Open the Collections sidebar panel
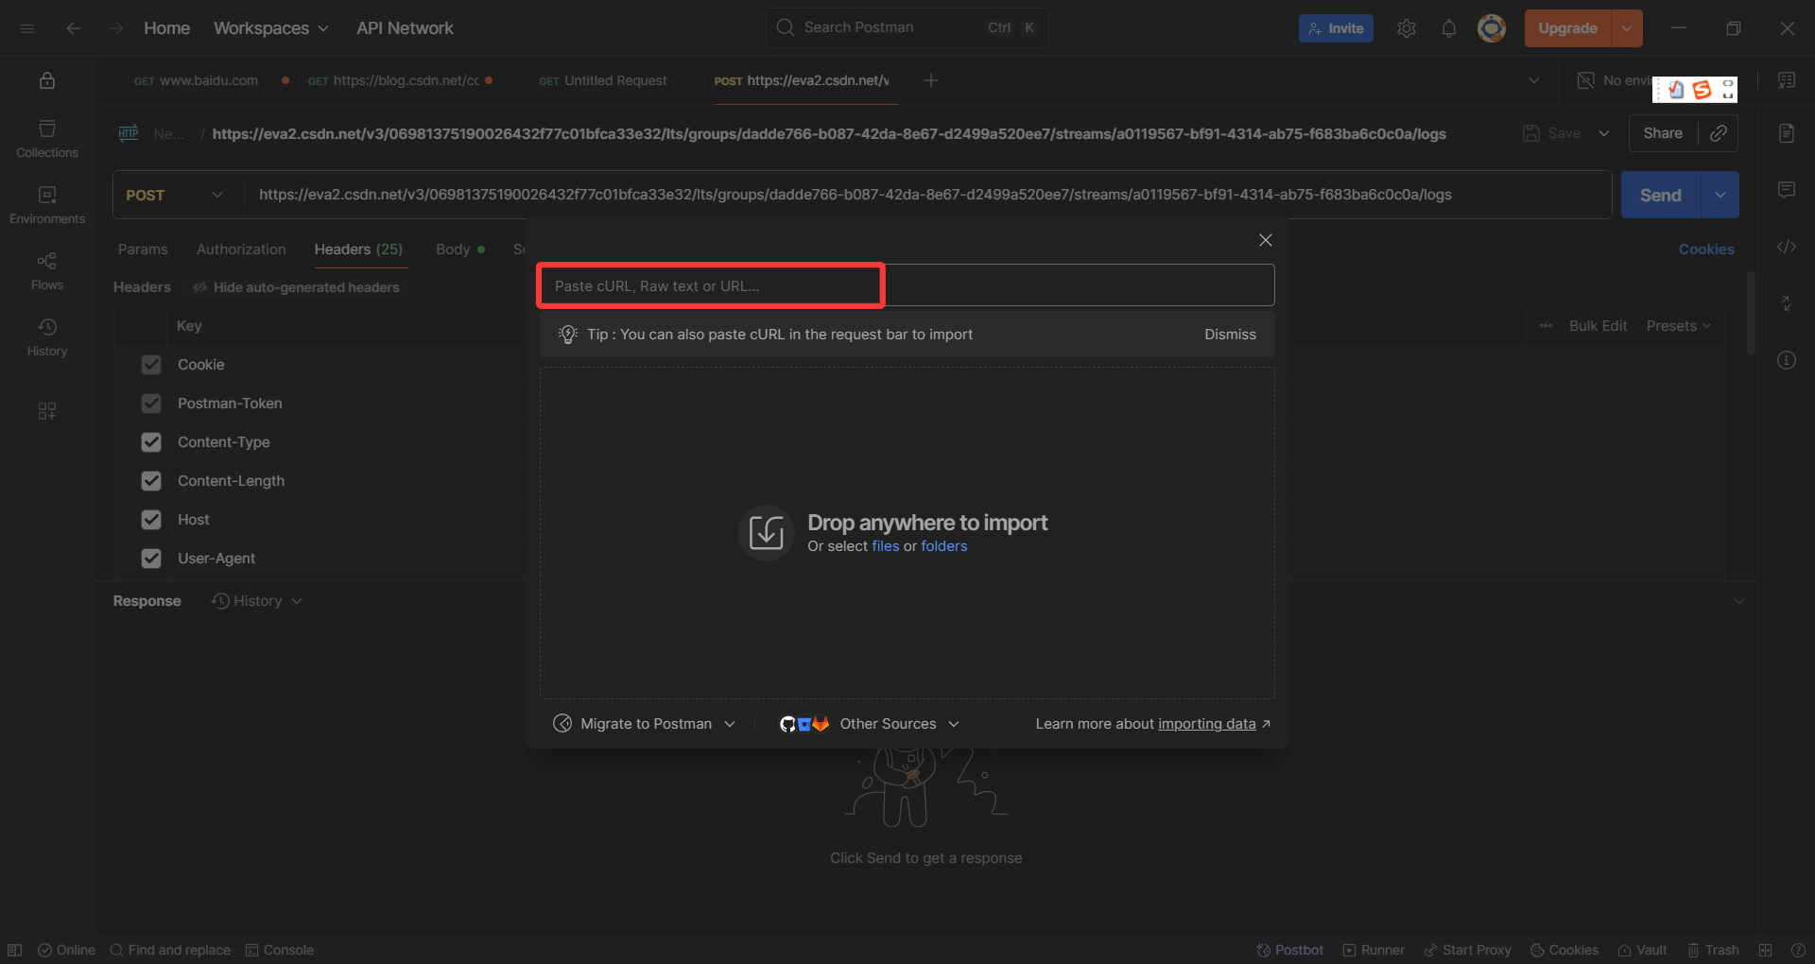This screenshot has width=1815, height=964. click(x=47, y=139)
